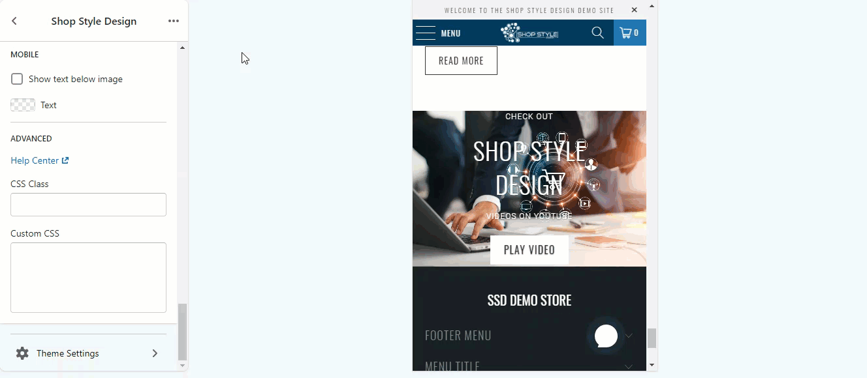The height and width of the screenshot is (378, 867).
Task: Open the mobile Text color swatch
Action: [23, 105]
